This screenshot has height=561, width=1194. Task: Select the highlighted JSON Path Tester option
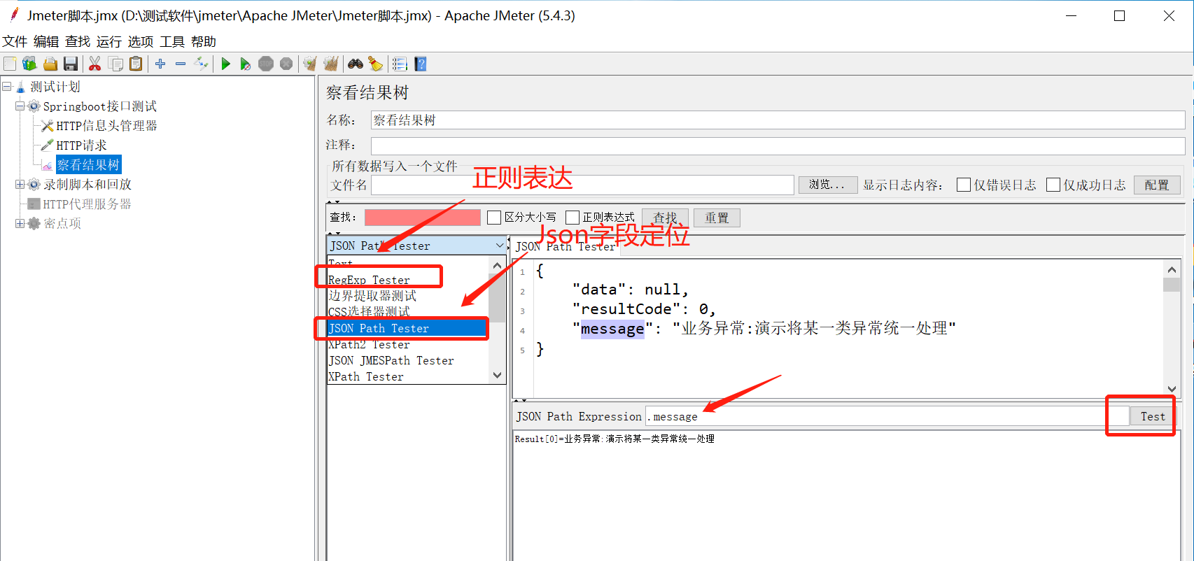(407, 328)
